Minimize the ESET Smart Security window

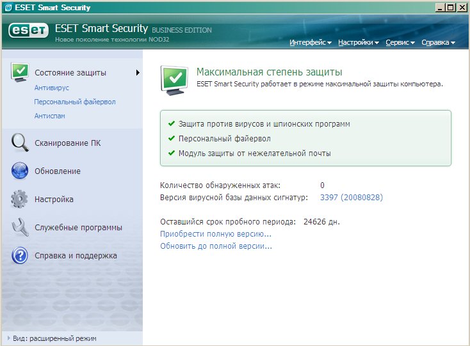[440, 8]
